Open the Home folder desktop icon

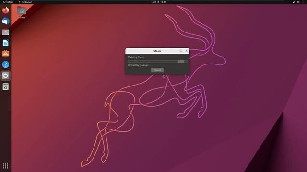tap(22, 12)
